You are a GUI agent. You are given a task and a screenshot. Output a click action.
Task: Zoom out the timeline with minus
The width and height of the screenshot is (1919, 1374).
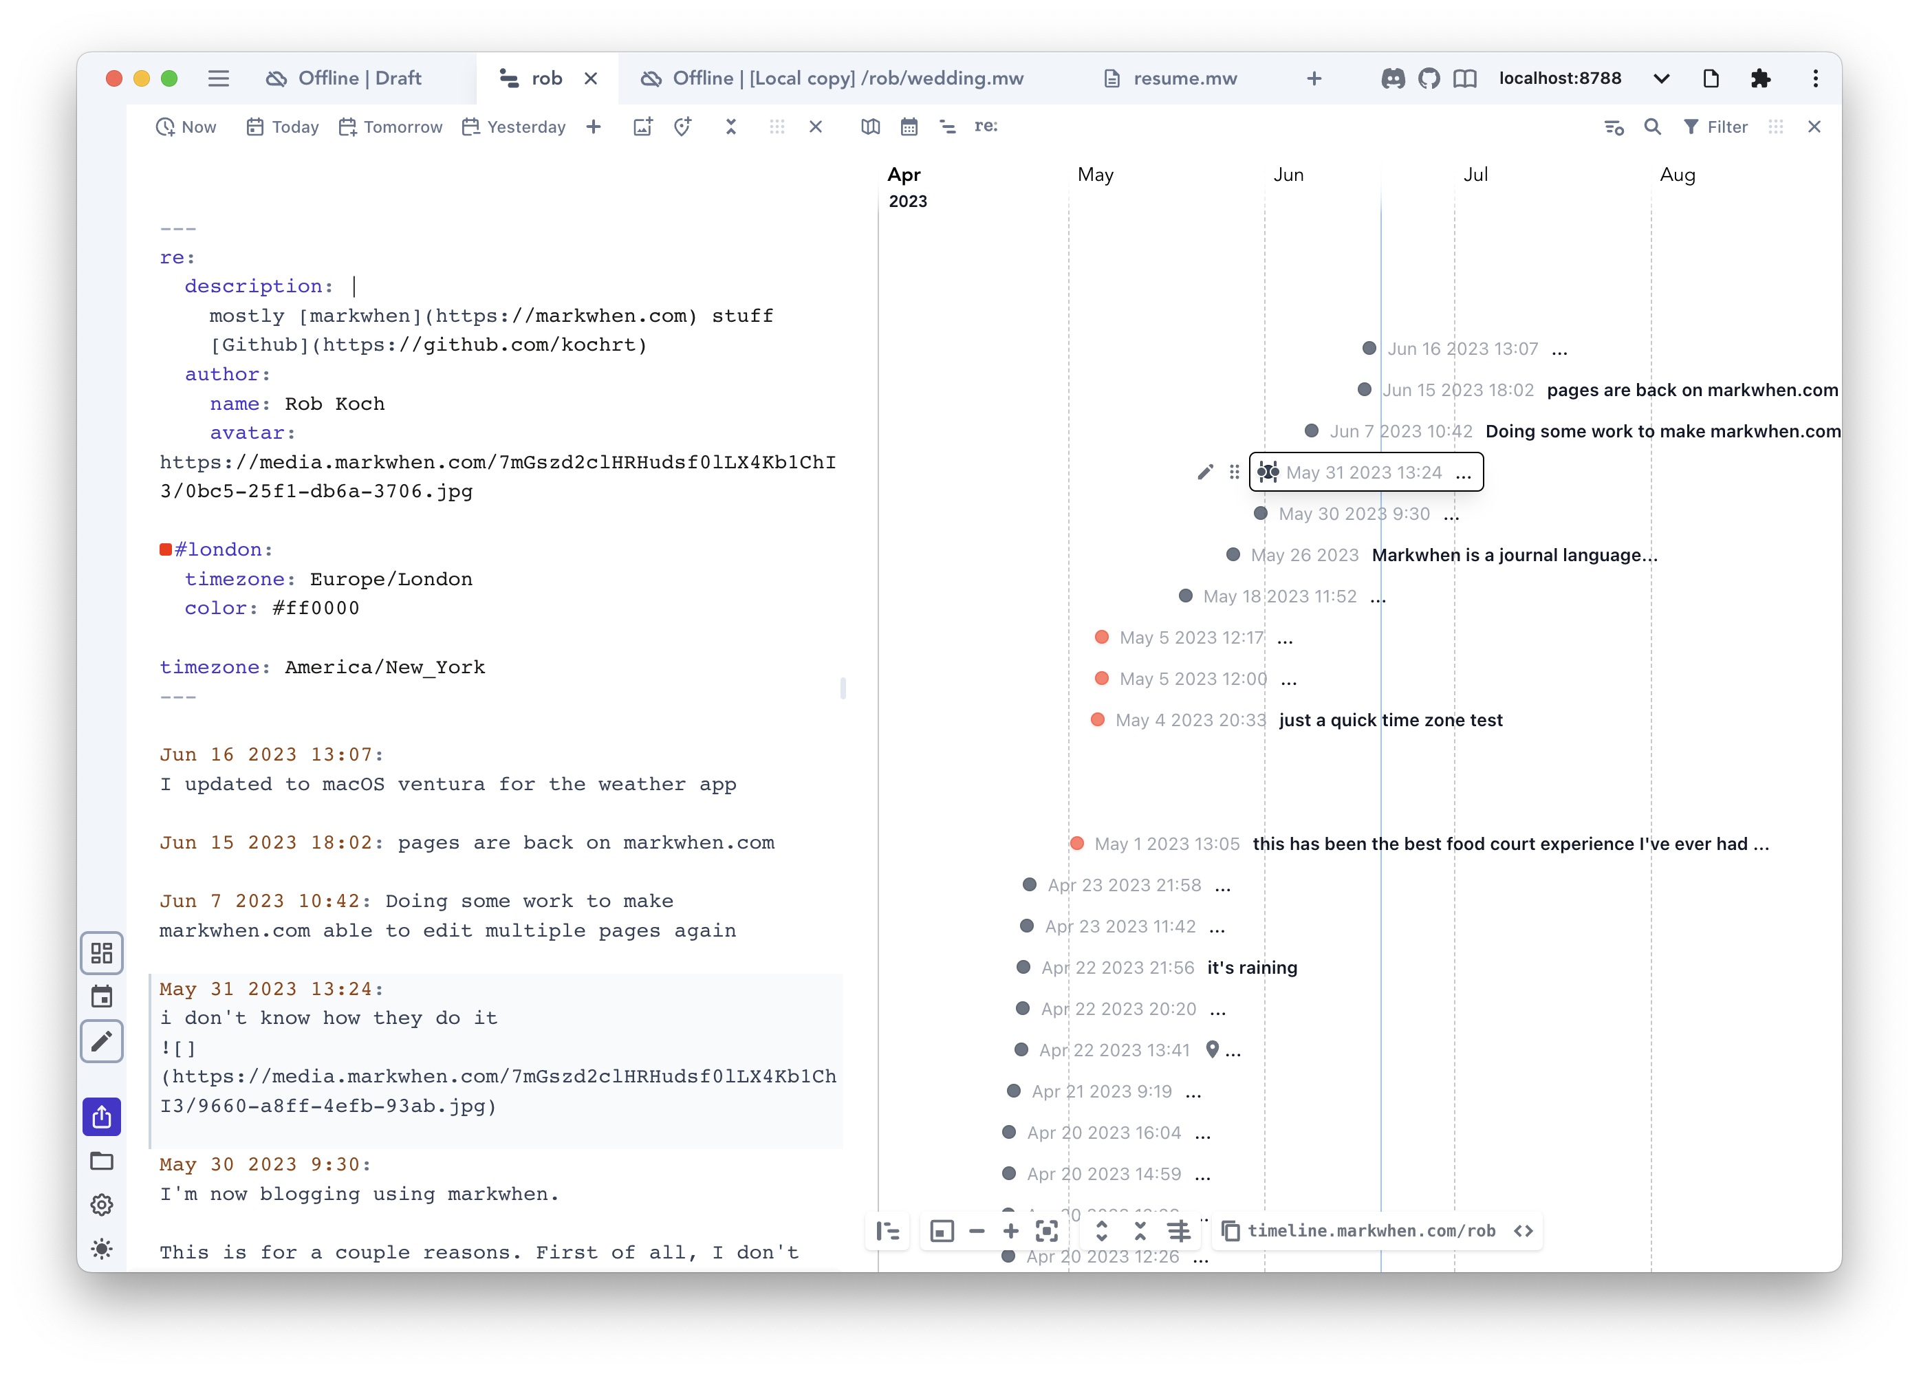977,1231
